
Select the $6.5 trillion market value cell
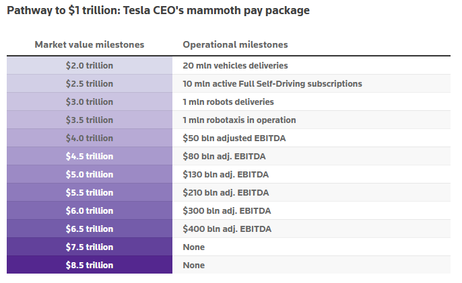pos(90,229)
